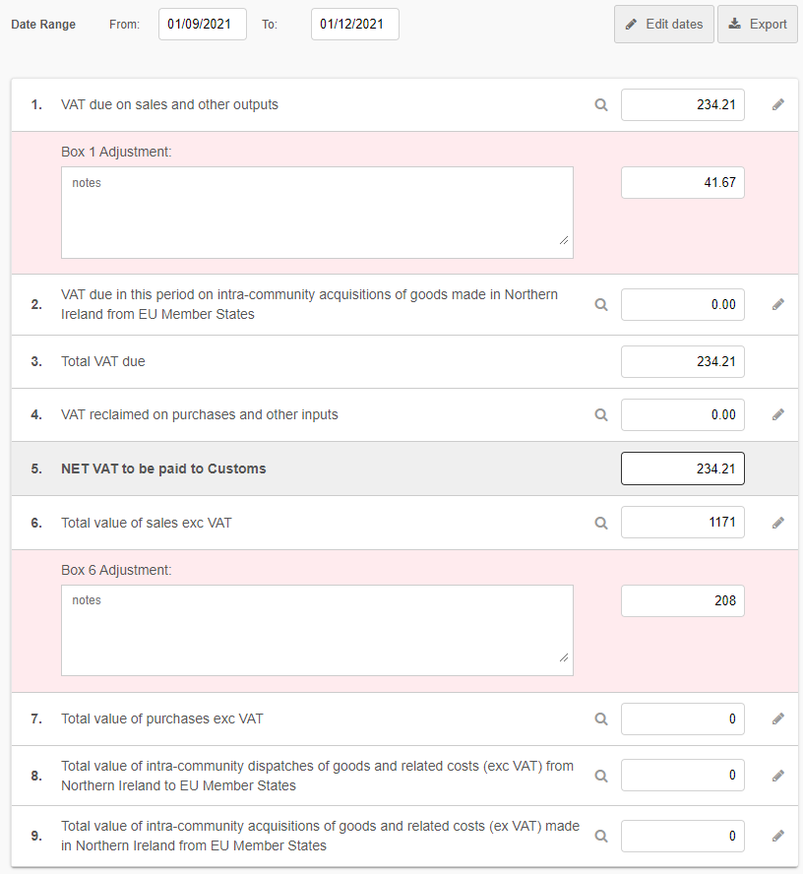Focus Box 1 Adjustment amount 41.67 field
The height and width of the screenshot is (874, 803).
tap(682, 183)
